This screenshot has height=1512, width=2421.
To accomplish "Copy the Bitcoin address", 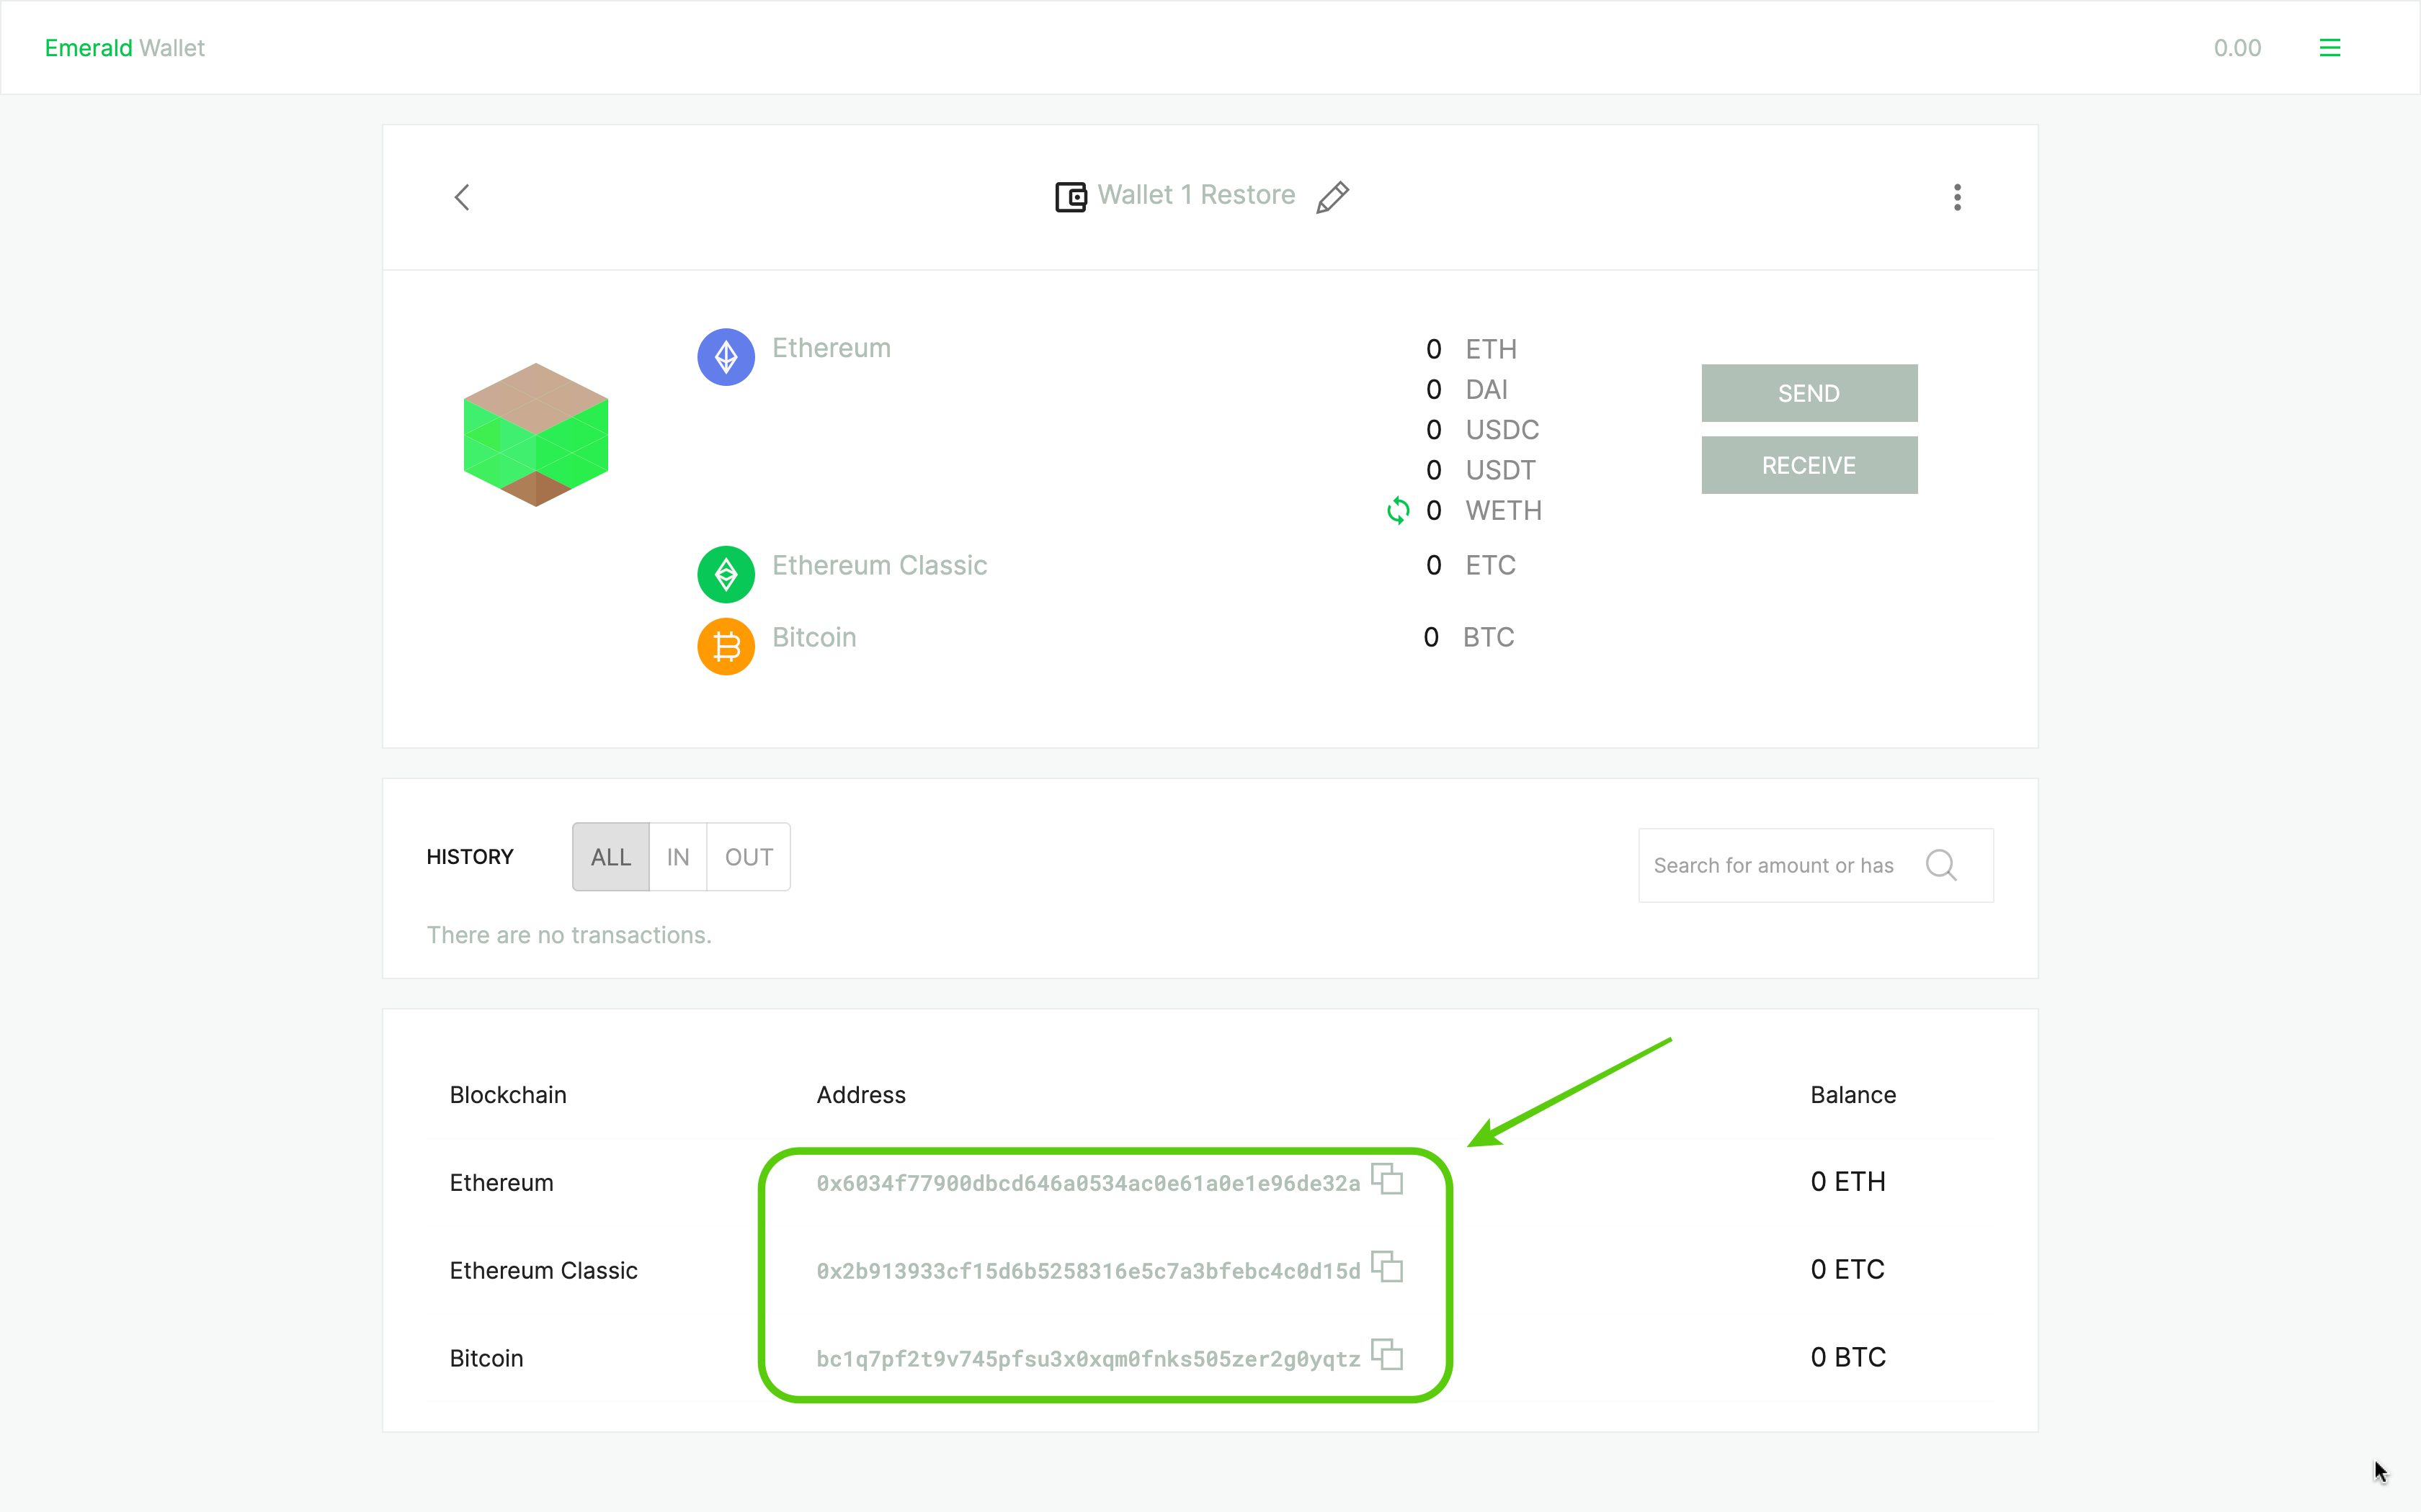I will coord(1386,1355).
